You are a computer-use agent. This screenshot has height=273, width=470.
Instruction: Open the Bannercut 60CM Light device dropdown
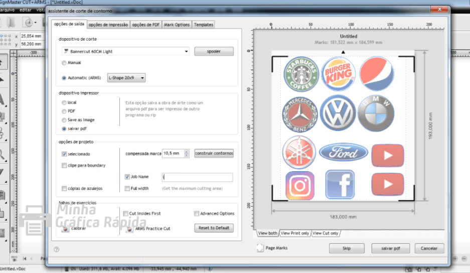[125, 52]
